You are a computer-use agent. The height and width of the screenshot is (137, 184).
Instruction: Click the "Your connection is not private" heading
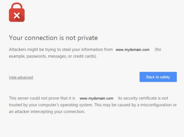coord(53,38)
